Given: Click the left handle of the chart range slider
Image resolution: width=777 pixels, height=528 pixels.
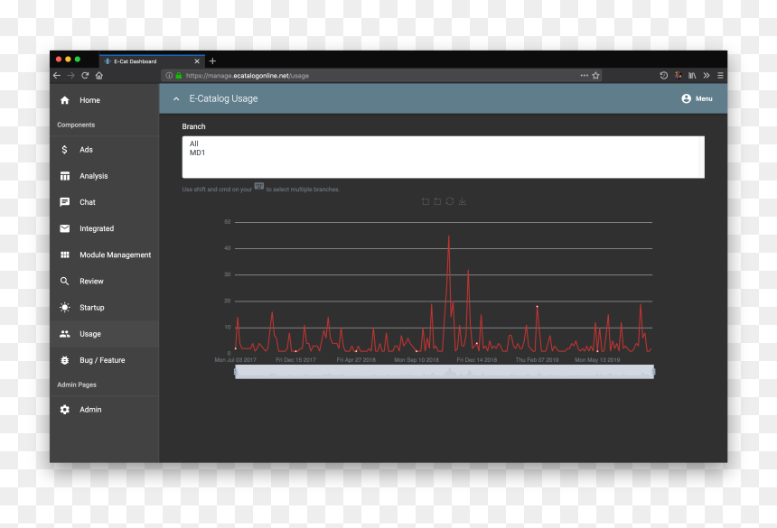Looking at the screenshot, I should (236, 372).
